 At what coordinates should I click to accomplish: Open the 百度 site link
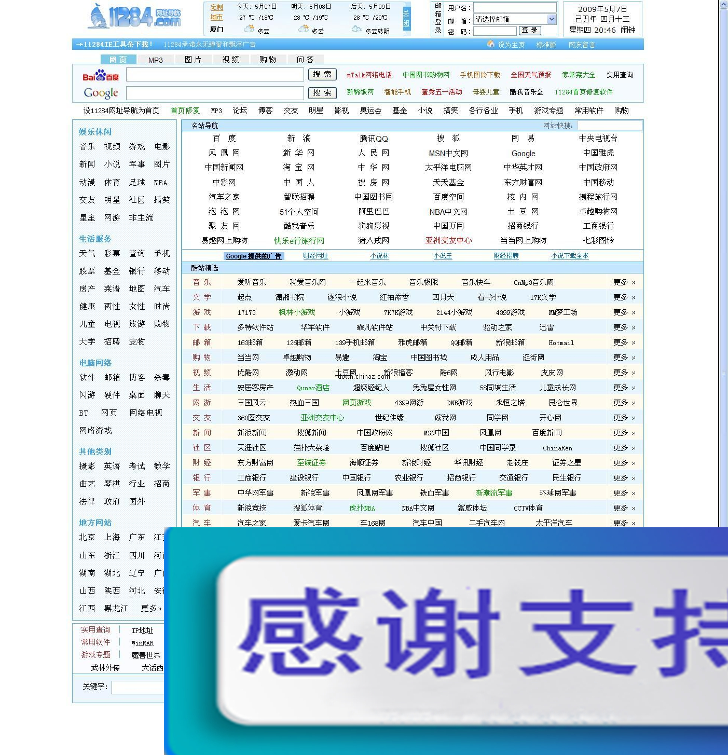224,139
